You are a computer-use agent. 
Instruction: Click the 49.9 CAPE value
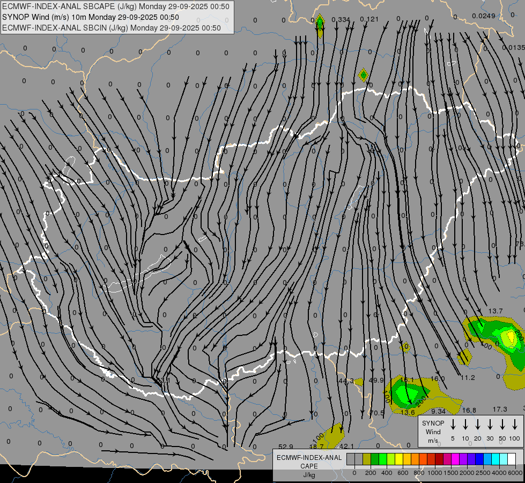(x=376, y=380)
